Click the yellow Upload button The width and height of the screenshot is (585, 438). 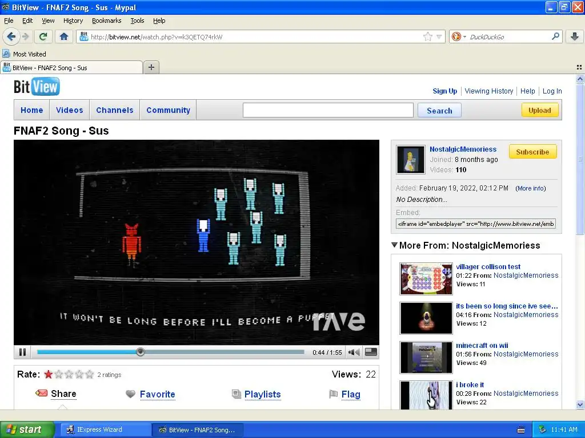539,110
